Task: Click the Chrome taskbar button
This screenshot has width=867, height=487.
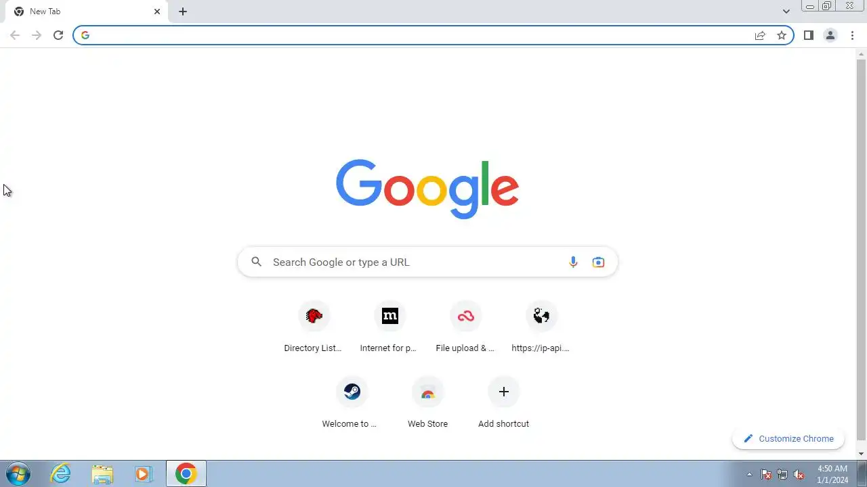Action: point(186,473)
